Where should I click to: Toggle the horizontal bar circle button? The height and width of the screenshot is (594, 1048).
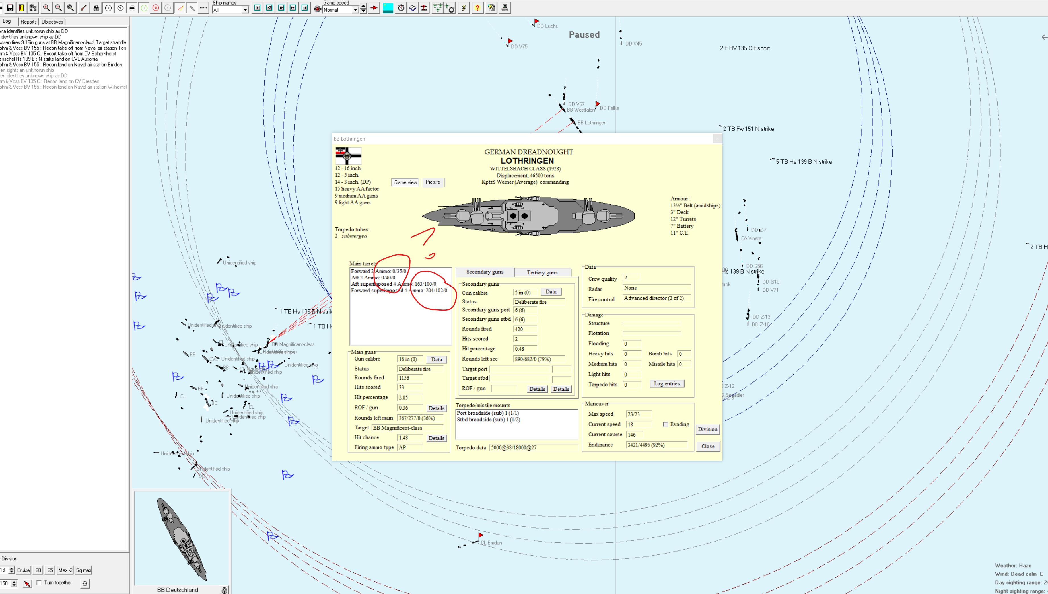[x=132, y=8]
